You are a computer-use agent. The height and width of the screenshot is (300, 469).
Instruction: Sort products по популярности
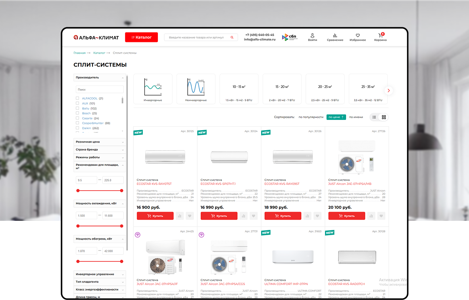[311, 117]
